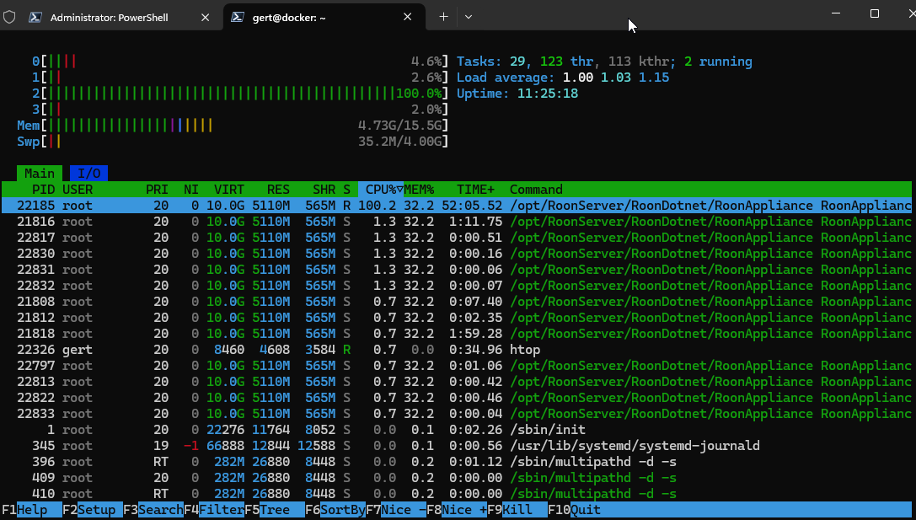The image size is (916, 520).
Task: Click the PowerShell icon on the Administrator tab
Action: click(x=35, y=17)
